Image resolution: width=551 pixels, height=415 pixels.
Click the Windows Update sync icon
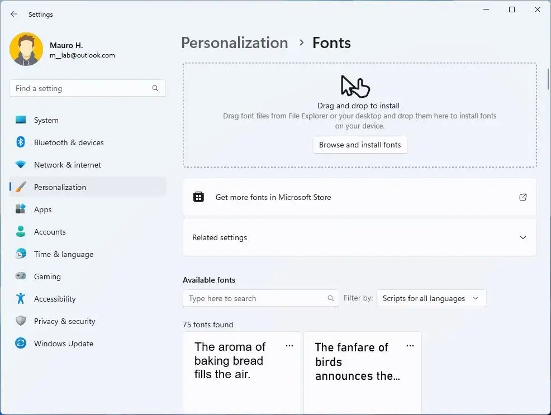[21, 344]
